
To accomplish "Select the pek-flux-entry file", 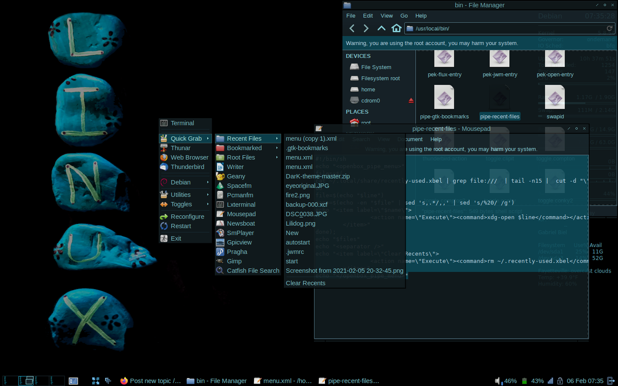I will 444,64.
